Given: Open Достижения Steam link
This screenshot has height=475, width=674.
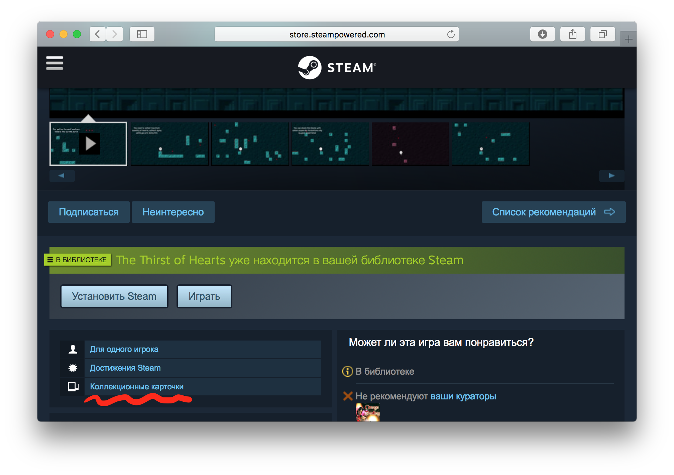Looking at the screenshot, I should (x=125, y=368).
